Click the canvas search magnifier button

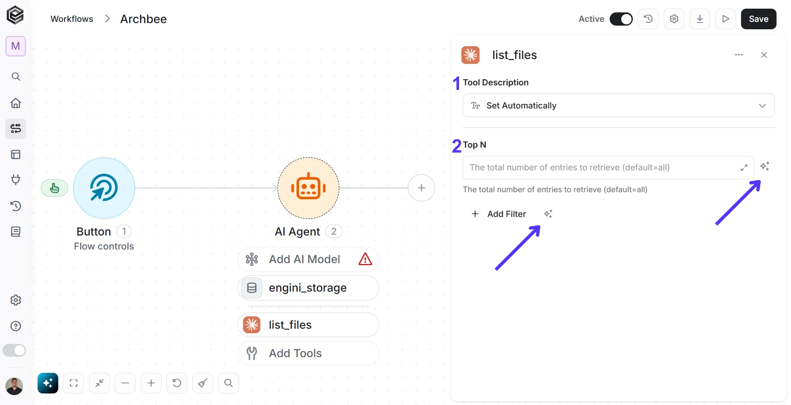coord(228,383)
